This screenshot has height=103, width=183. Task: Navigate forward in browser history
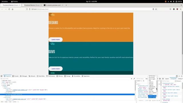tap(6, 9)
